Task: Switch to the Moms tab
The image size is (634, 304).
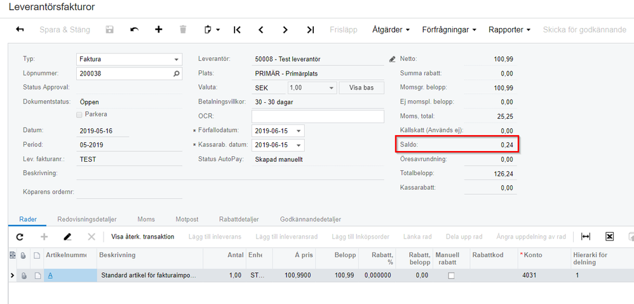Action: [146, 219]
